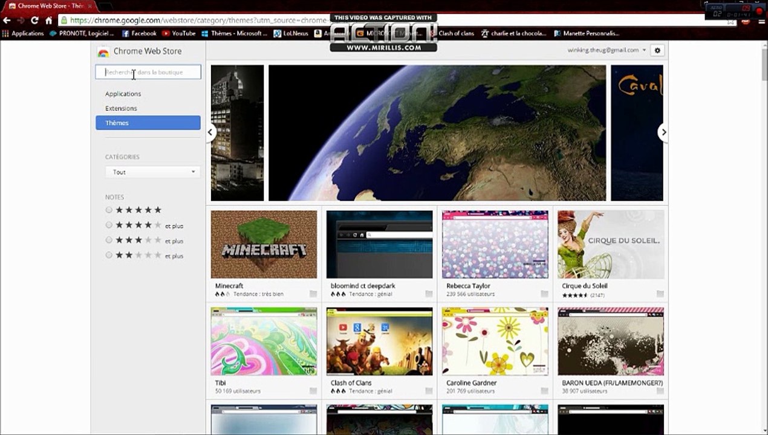This screenshot has height=435, width=768.
Task: Click the Clash of Clans card corner icon
Action: tap(429, 391)
